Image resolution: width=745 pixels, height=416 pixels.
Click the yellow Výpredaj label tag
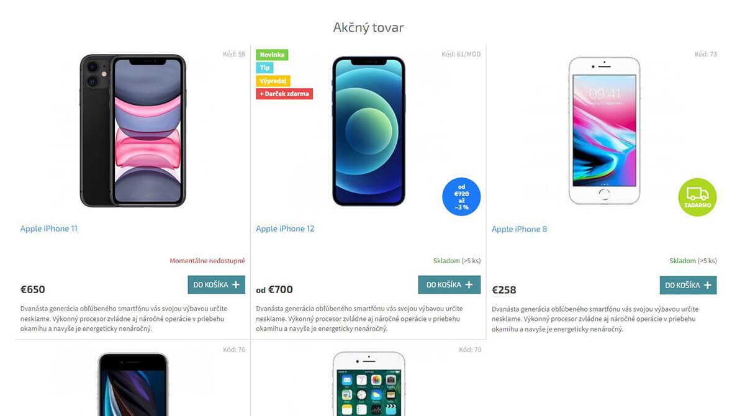point(273,81)
